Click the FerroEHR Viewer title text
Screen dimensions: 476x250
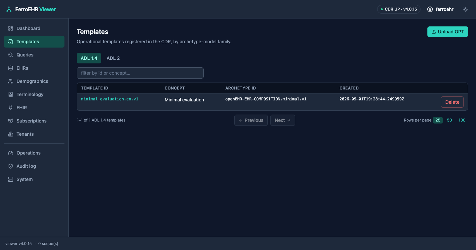coord(35,9)
